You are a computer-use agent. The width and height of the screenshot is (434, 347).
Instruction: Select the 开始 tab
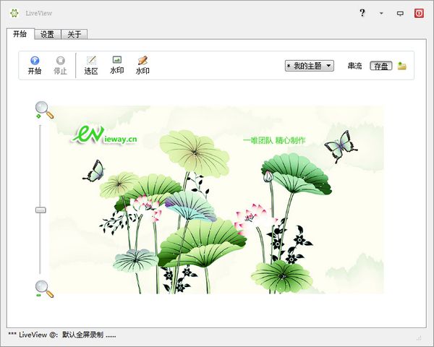(20, 34)
